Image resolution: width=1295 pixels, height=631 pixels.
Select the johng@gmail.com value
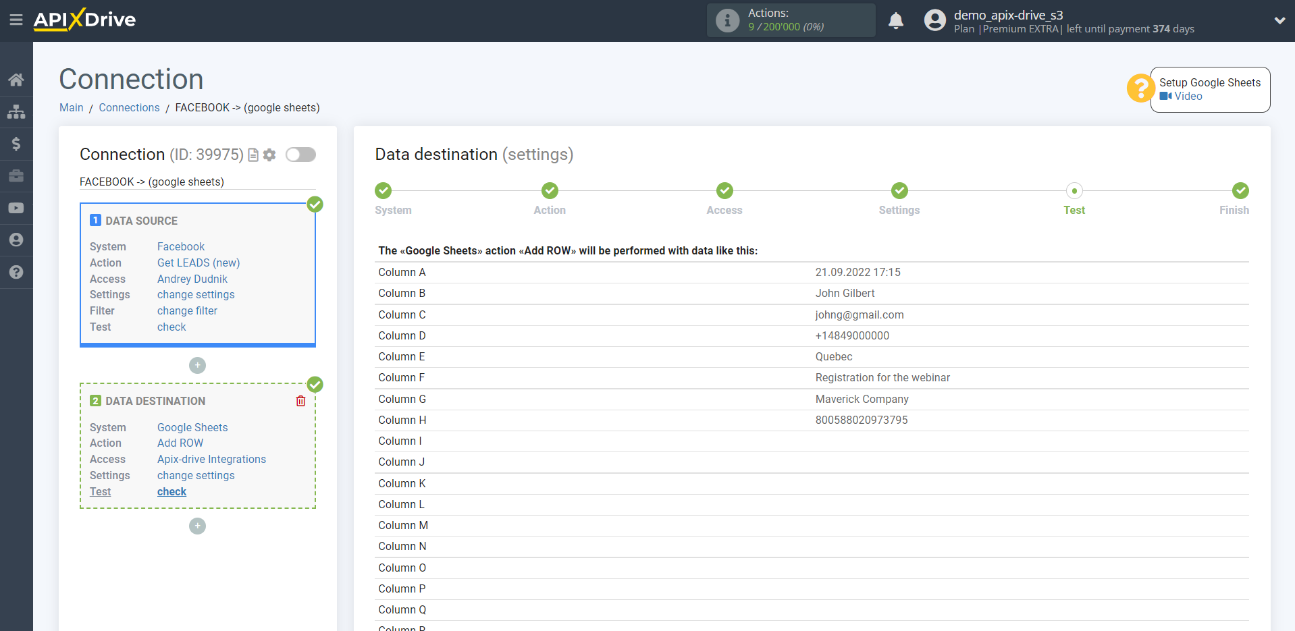(x=859, y=315)
